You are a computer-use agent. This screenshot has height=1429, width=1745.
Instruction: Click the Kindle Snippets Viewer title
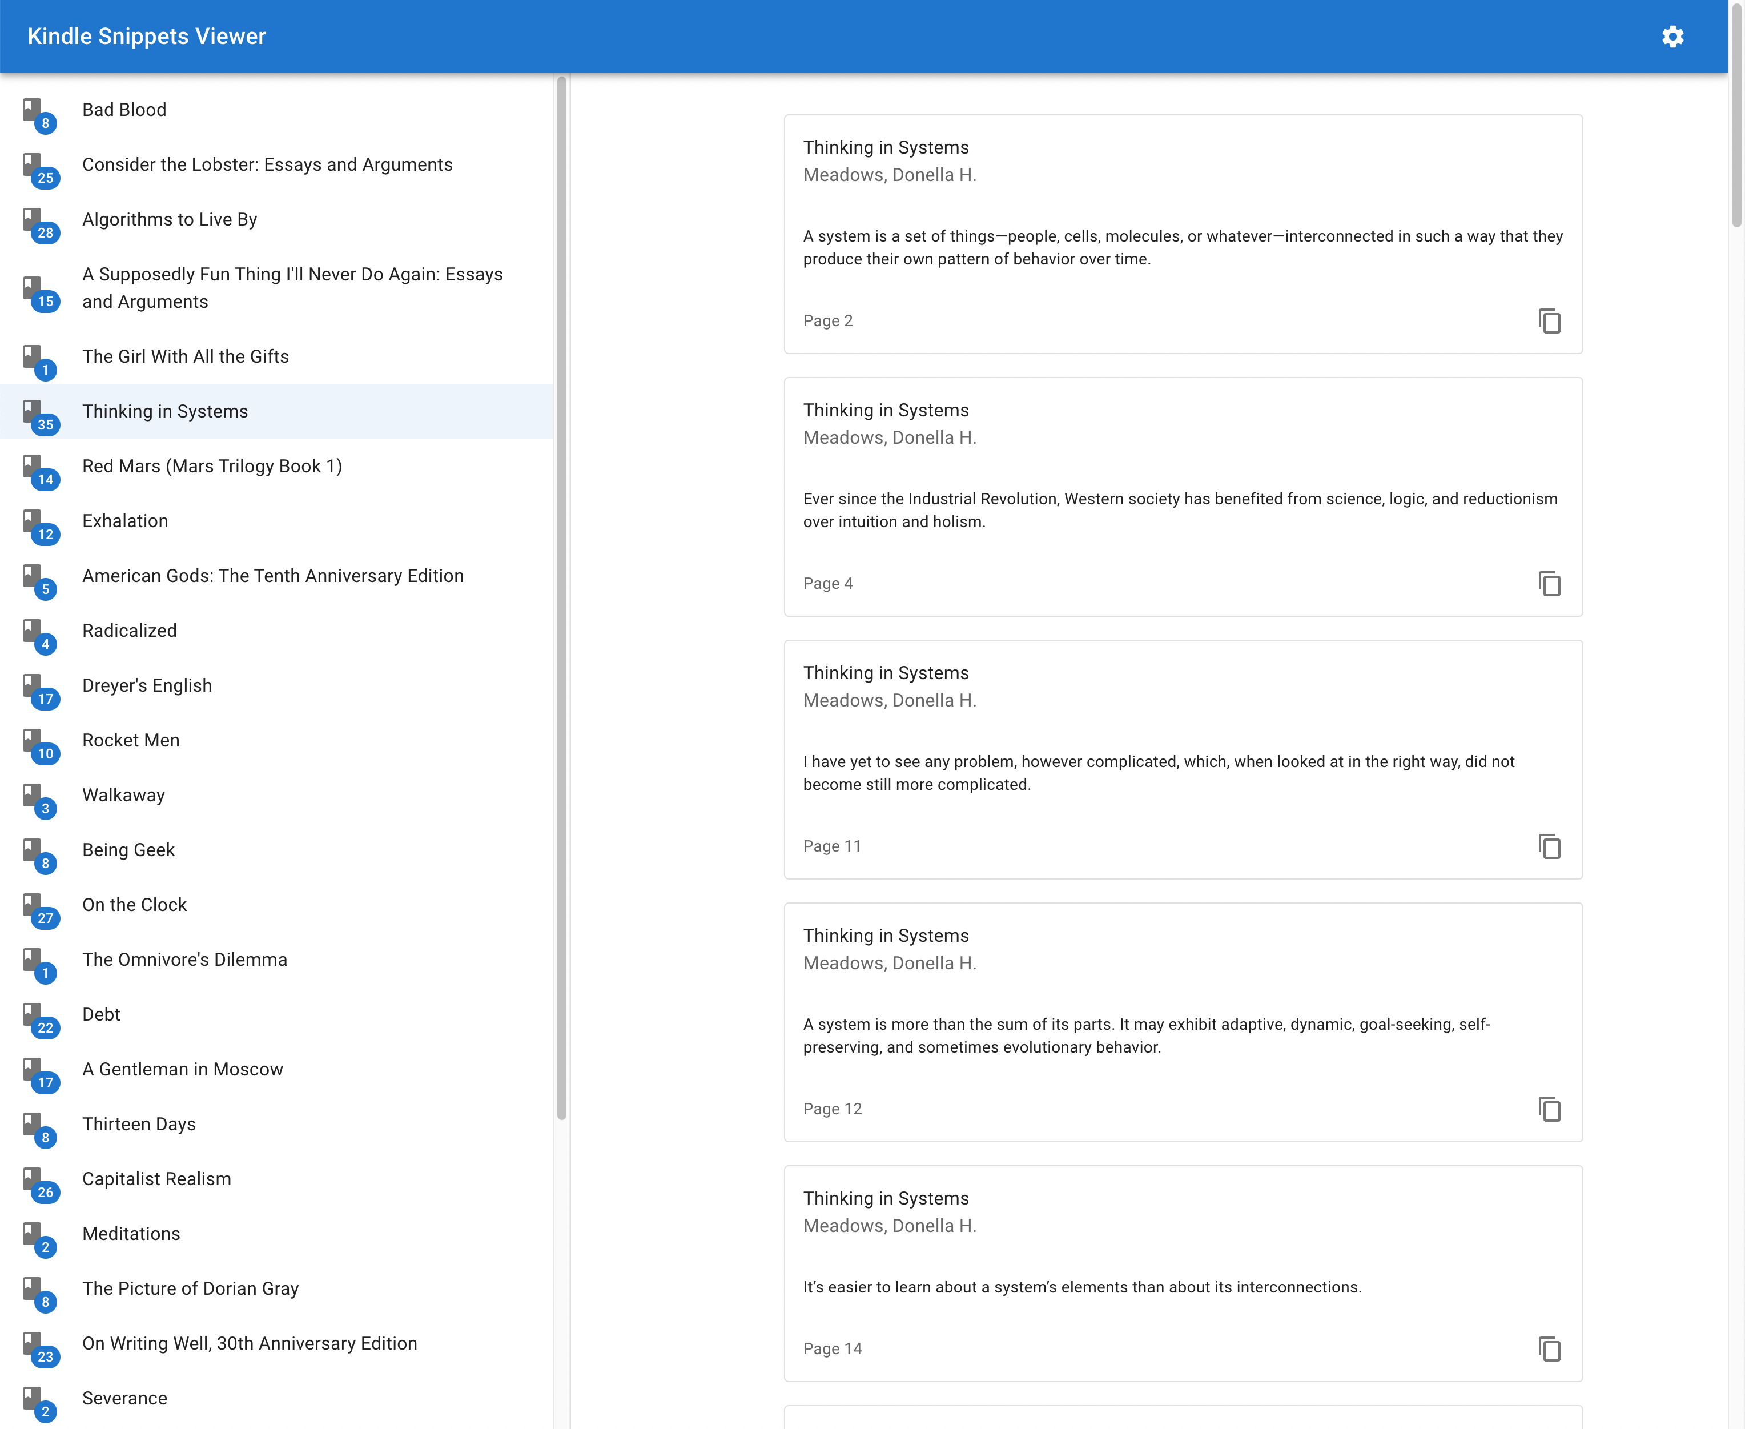click(146, 36)
